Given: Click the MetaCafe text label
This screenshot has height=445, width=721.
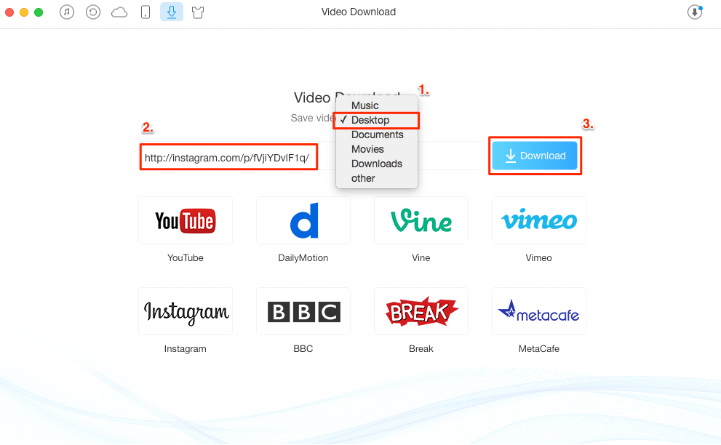Looking at the screenshot, I should (x=539, y=349).
